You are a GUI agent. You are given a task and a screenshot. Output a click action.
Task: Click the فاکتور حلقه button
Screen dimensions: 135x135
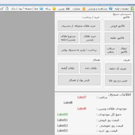(x=117, y=38)
